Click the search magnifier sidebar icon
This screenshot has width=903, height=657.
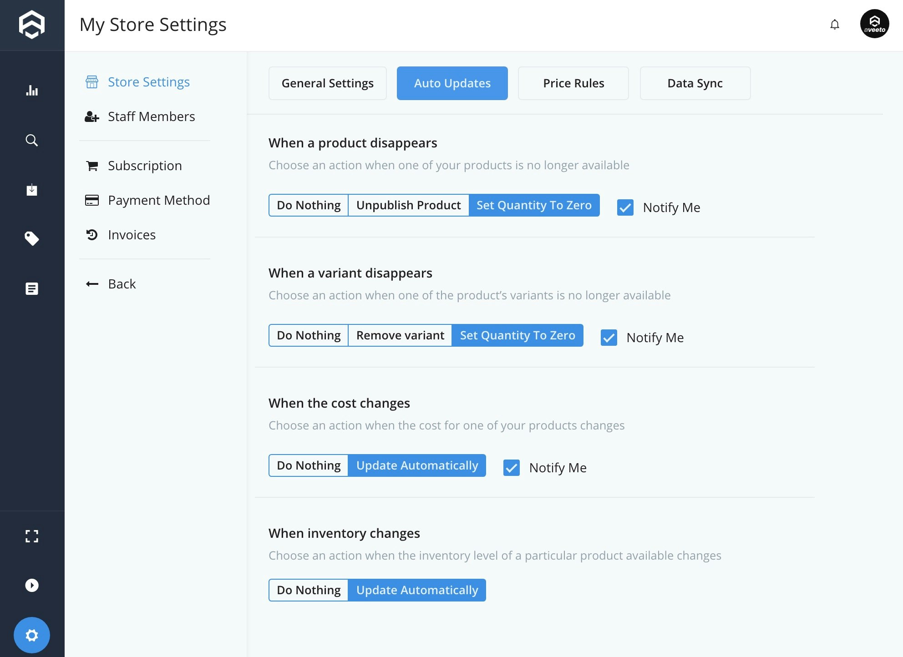pos(32,140)
